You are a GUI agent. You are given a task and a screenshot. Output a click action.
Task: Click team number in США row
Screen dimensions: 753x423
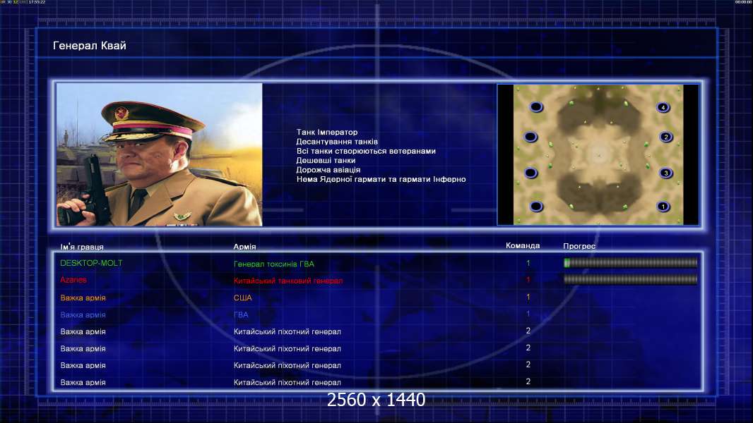(x=528, y=297)
